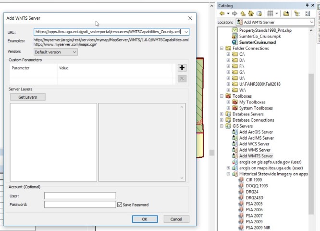Screen dimensions: 320x231
Task: Go to Home folder in Catalog
Action: pyautogui.click(x=251, y=13)
